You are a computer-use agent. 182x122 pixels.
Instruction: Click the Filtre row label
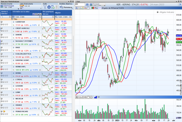(15, 19)
